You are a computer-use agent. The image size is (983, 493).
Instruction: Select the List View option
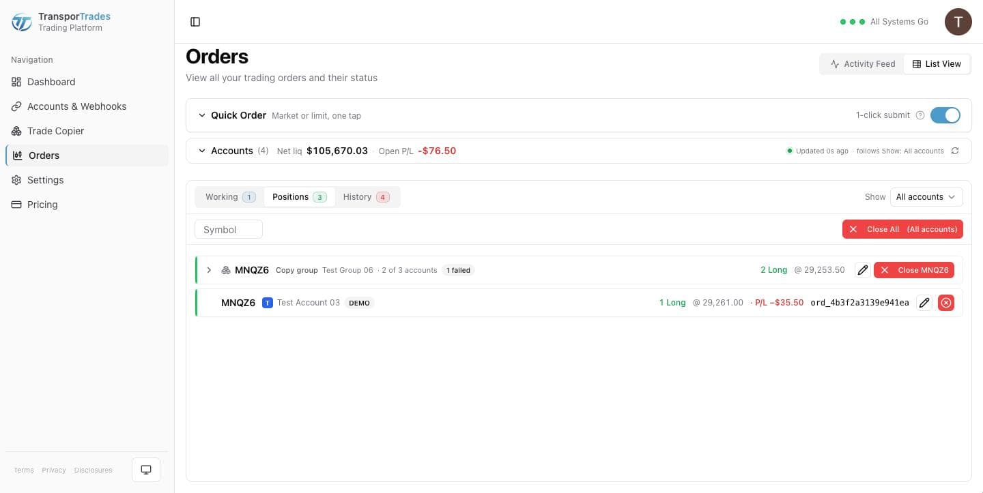pos(937,64)
